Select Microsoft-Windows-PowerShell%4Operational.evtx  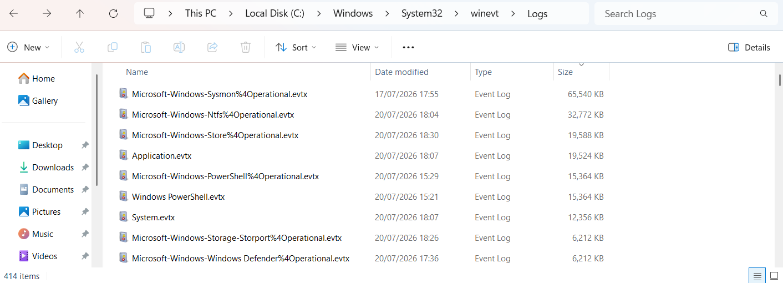(225, 176)
